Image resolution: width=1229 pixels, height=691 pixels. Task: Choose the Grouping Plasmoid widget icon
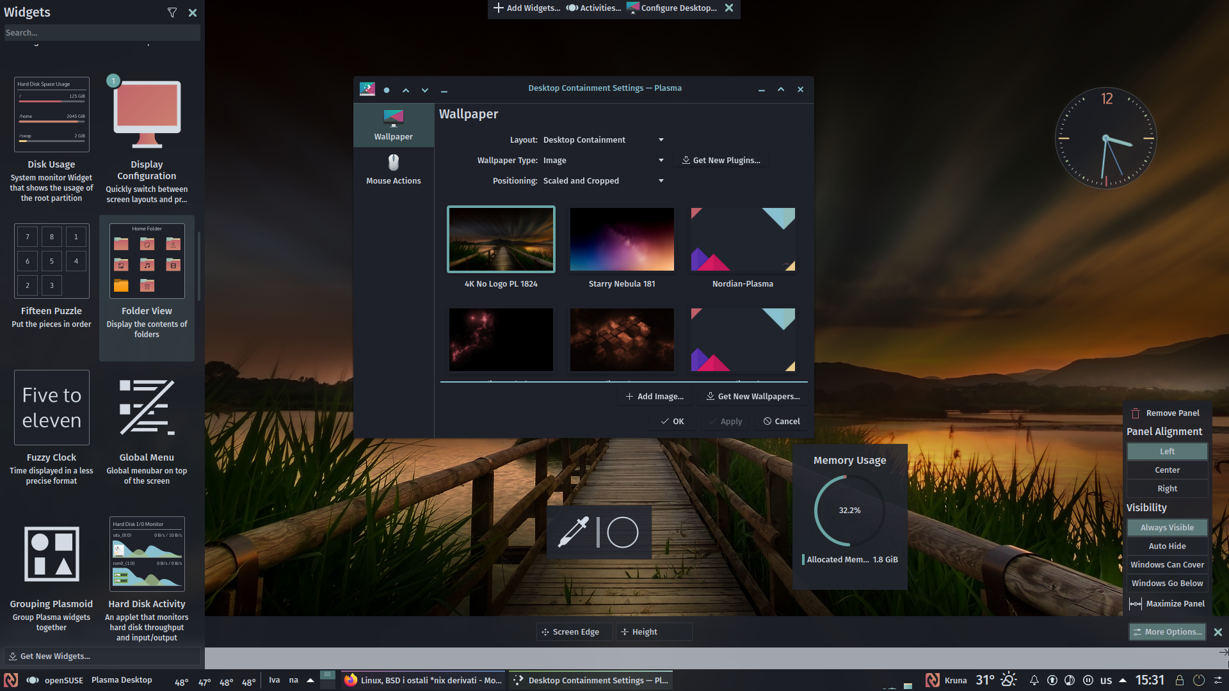(x=51, y=554)
